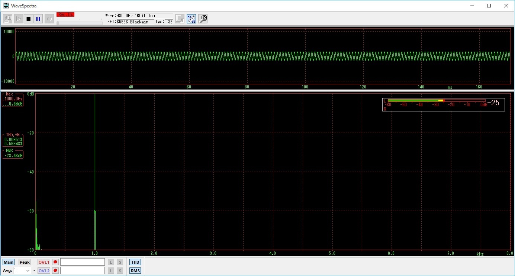Switch to the Main display mode
The height and width of the screenshot is (276, 515).
coord(8,262)
